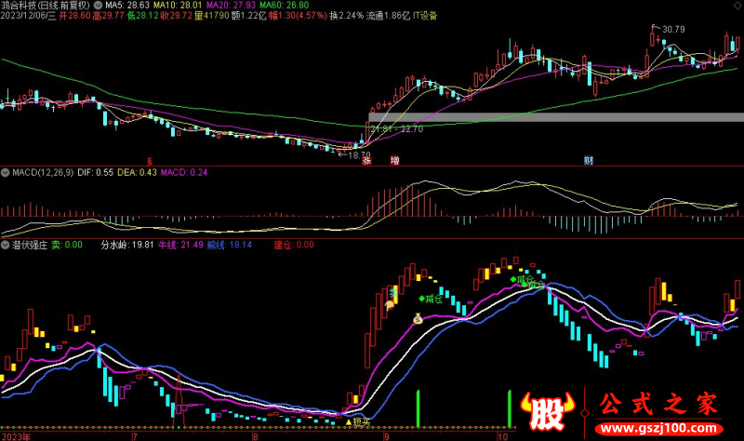Select the 分水岭: 19.81 legend
This screenshot has width=744, height=441.
click(127, 246)
